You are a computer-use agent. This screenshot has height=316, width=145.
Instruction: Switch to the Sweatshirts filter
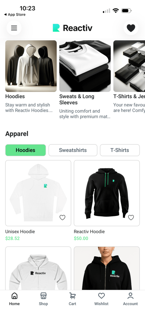73,150
